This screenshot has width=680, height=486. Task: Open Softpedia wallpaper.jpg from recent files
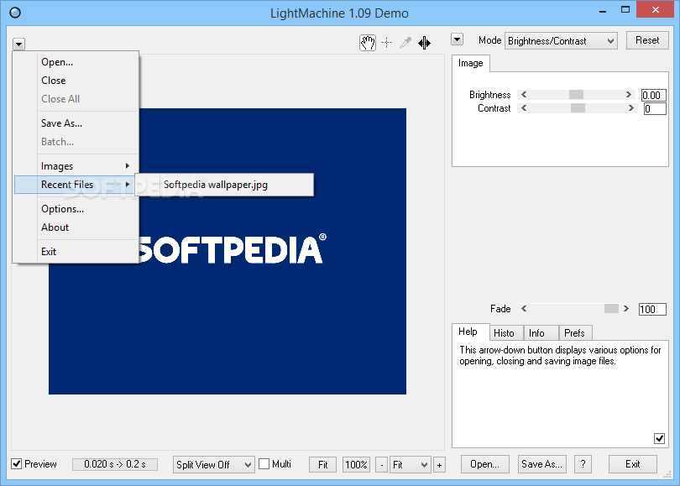224,185
